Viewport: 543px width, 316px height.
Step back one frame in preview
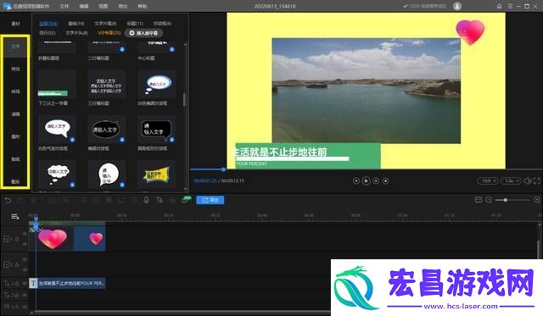point(356,180)
